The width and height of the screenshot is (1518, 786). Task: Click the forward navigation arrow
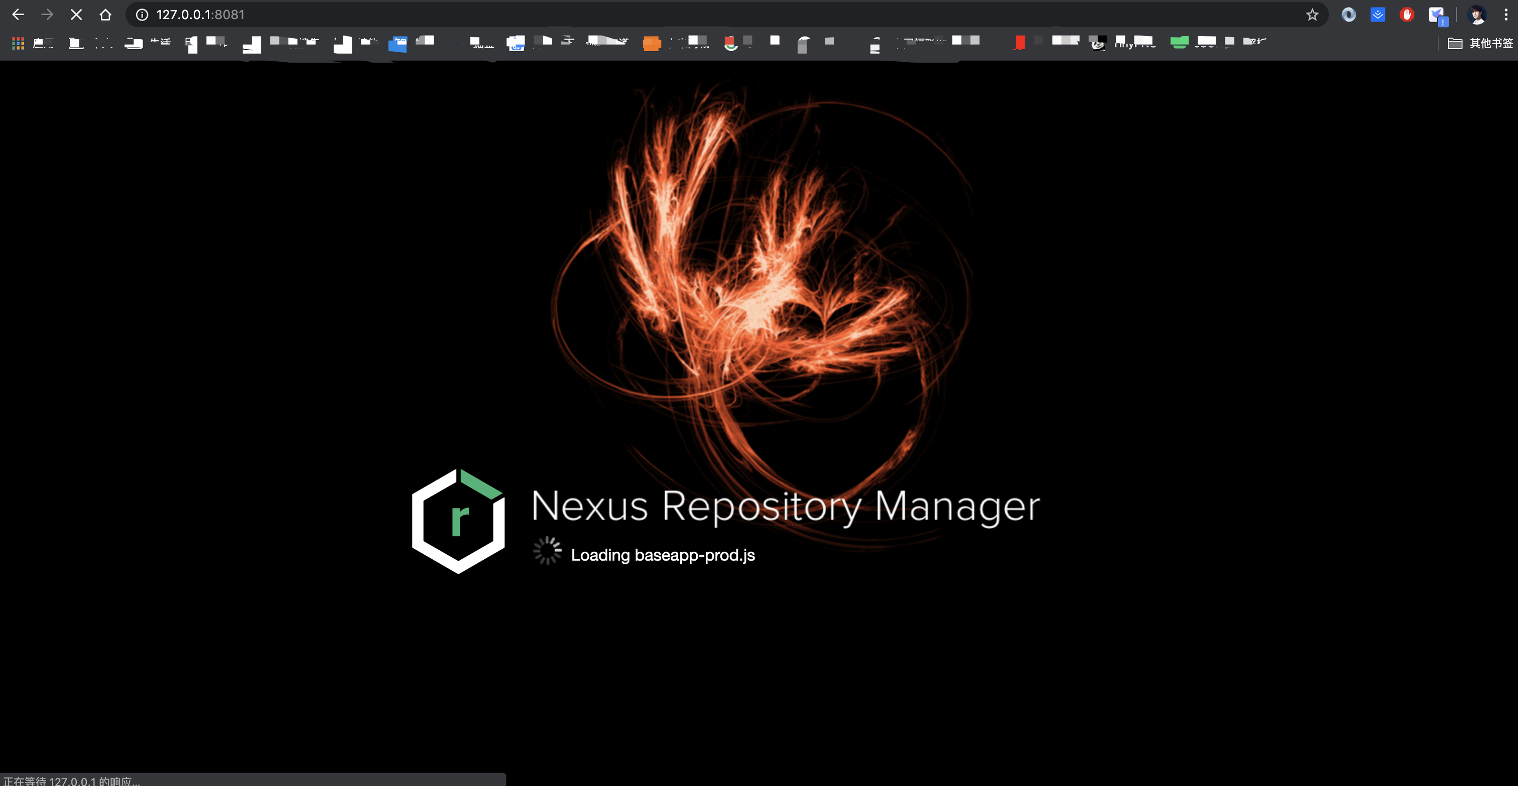click(47, 15)
